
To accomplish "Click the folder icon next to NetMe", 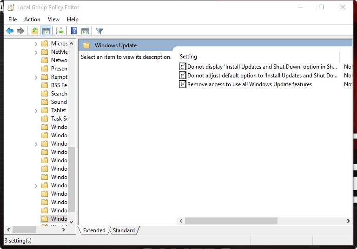I will 45,51.
